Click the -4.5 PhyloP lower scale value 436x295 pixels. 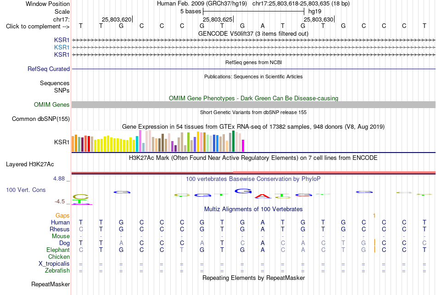pos(60,202)
